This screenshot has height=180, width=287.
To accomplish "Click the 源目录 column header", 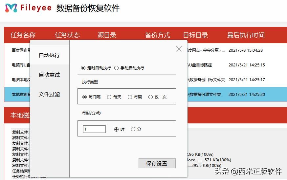I will point(107,35).
